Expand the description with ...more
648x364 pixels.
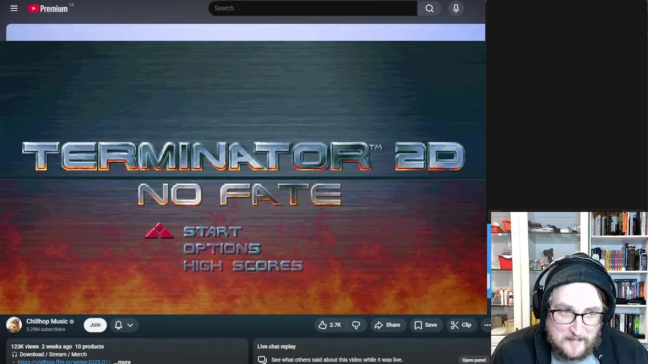[x=122, y=362]
